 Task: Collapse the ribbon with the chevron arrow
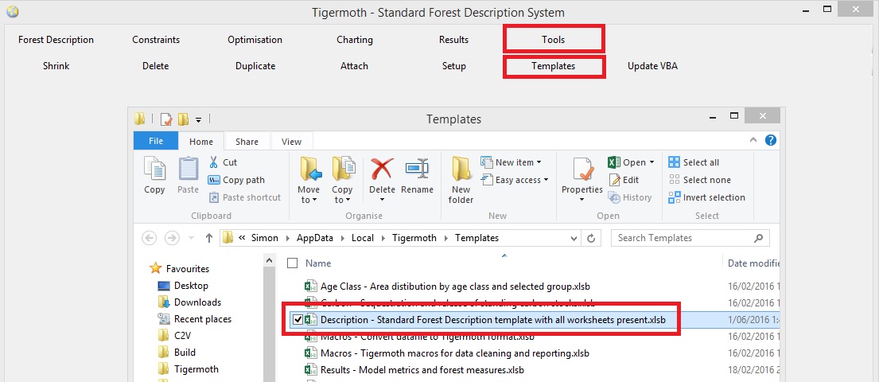point(753,140)
